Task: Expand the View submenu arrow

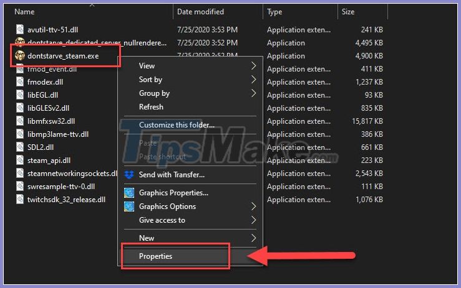Action: click(253, 66)
